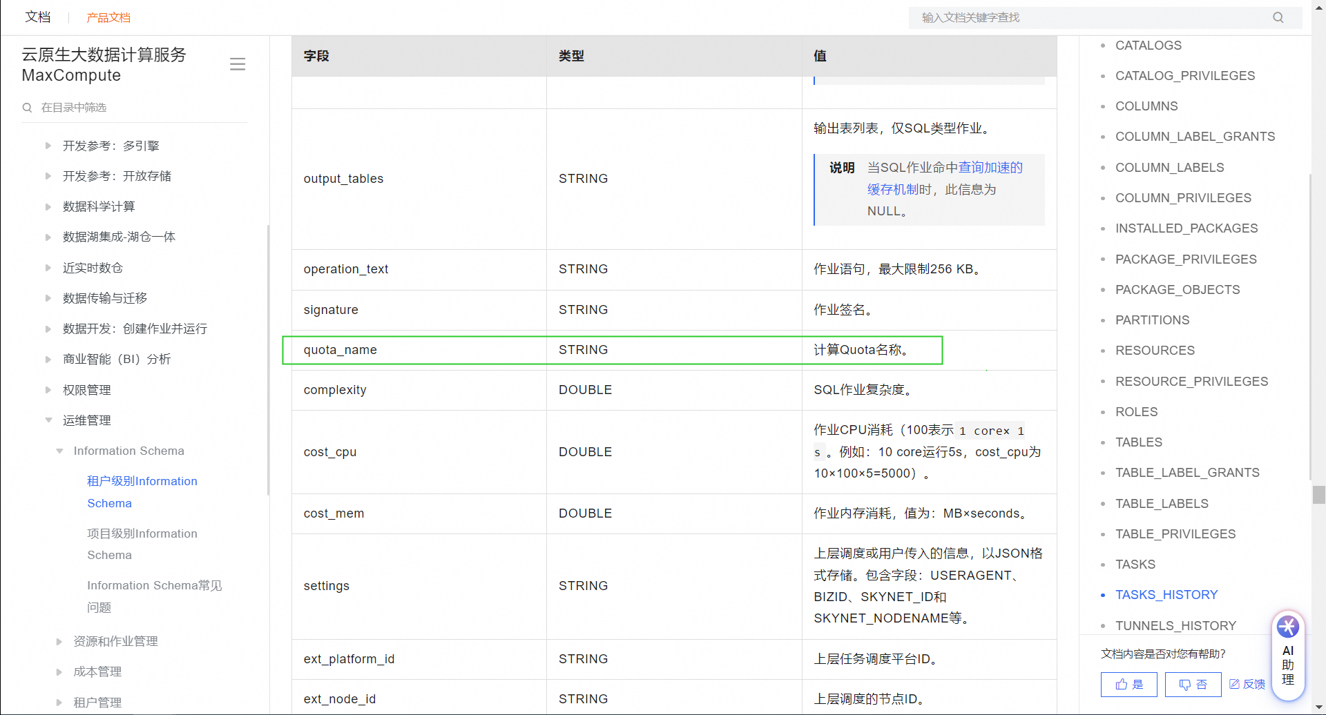This screenshot has width=1326, height=715.
Task: Open the '产品文档' header link
Action: pos(108,18)
